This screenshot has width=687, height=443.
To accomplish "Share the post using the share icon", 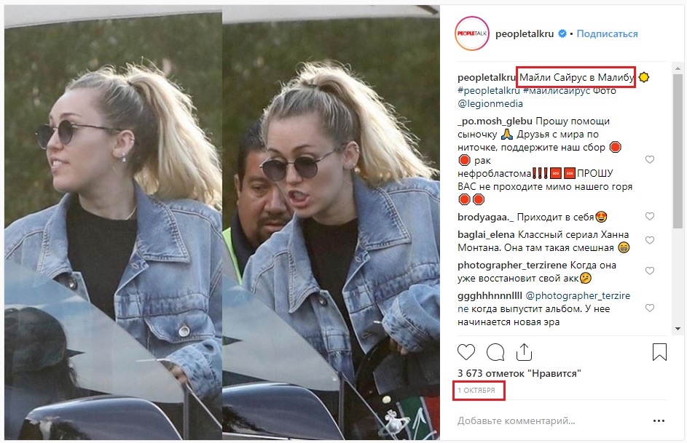I will (x=524, y=352).
